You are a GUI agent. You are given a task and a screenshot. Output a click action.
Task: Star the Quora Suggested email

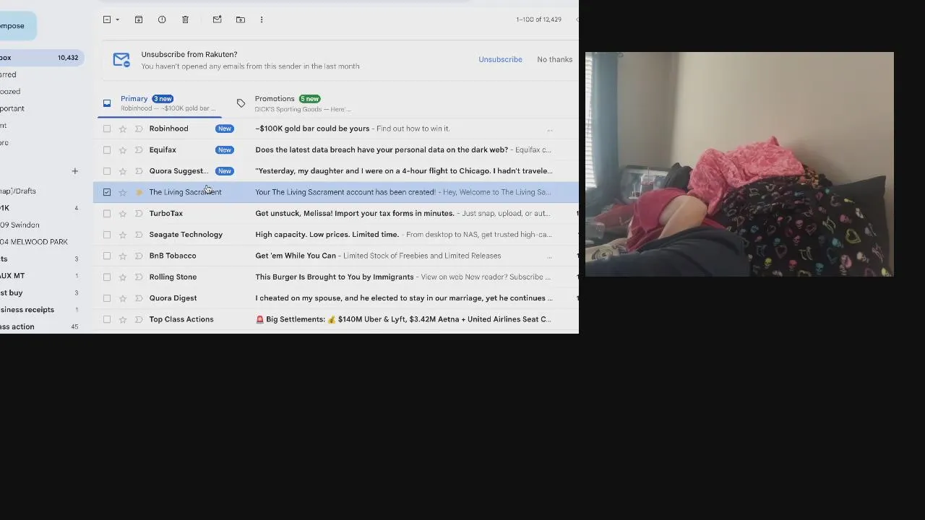coord(123,171)
